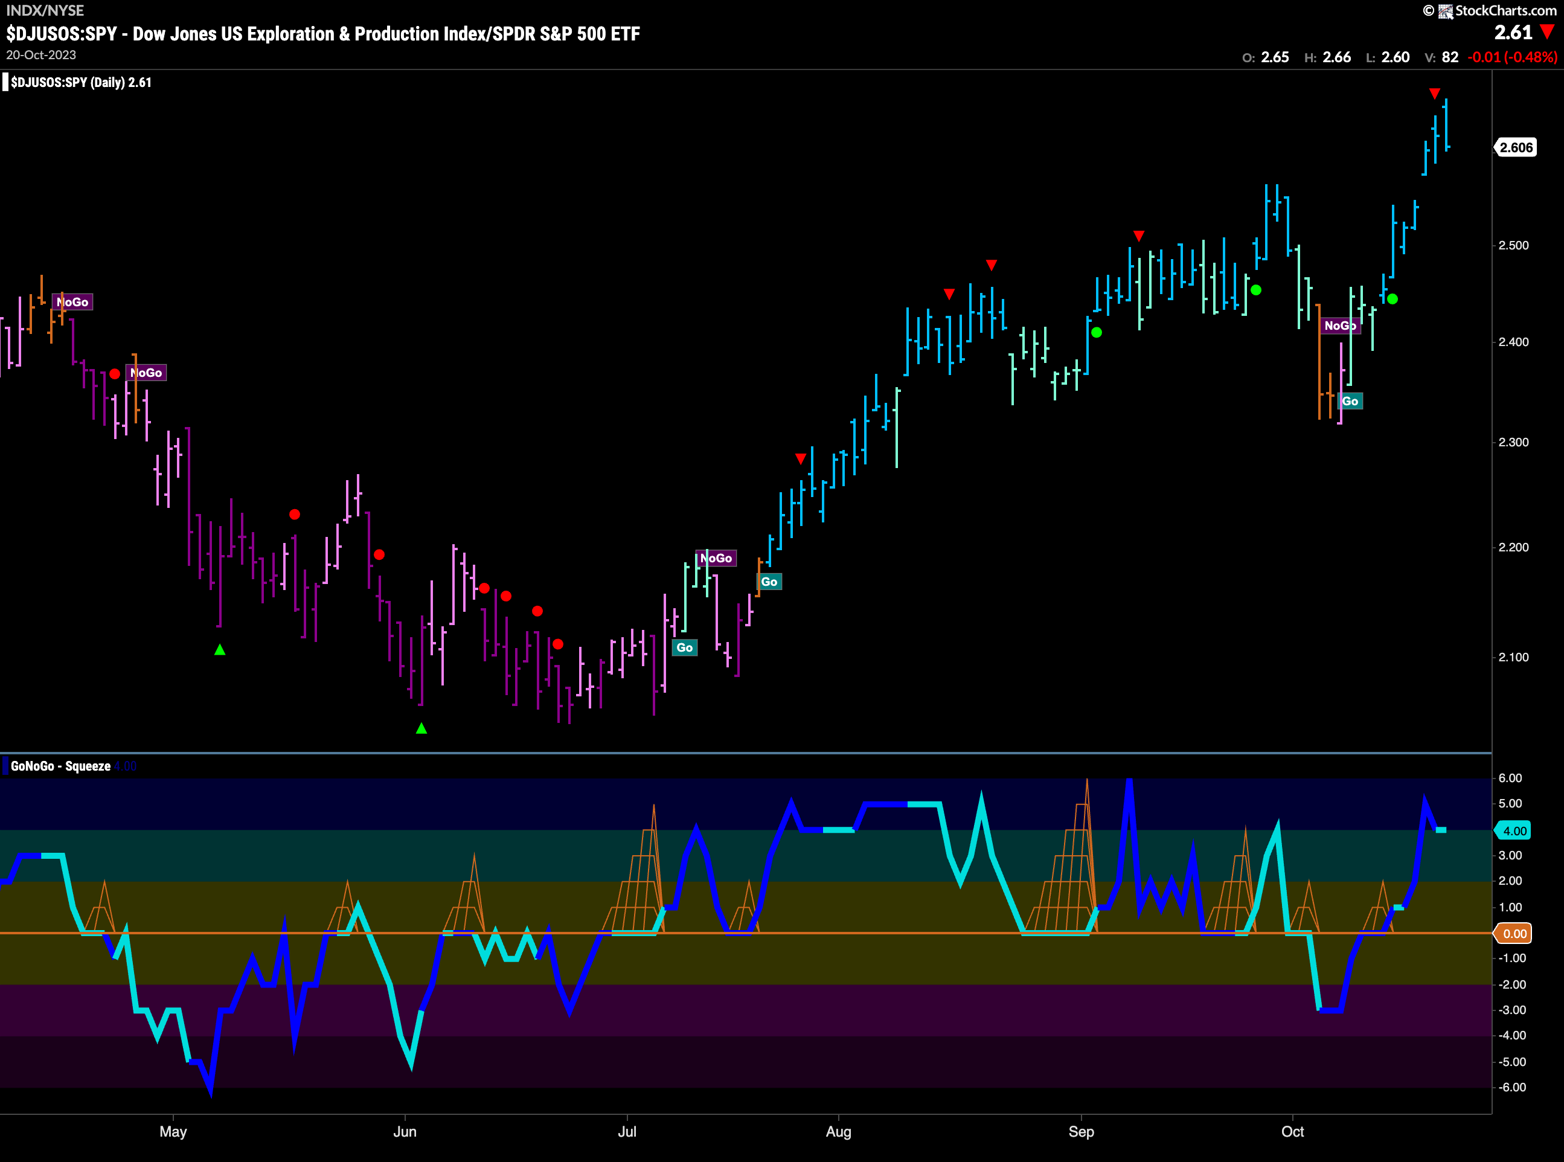The height and width of the screenshot is (1162, 1564).
Task: Click the green up triangle in early May
Action: [x=220, y=649]
